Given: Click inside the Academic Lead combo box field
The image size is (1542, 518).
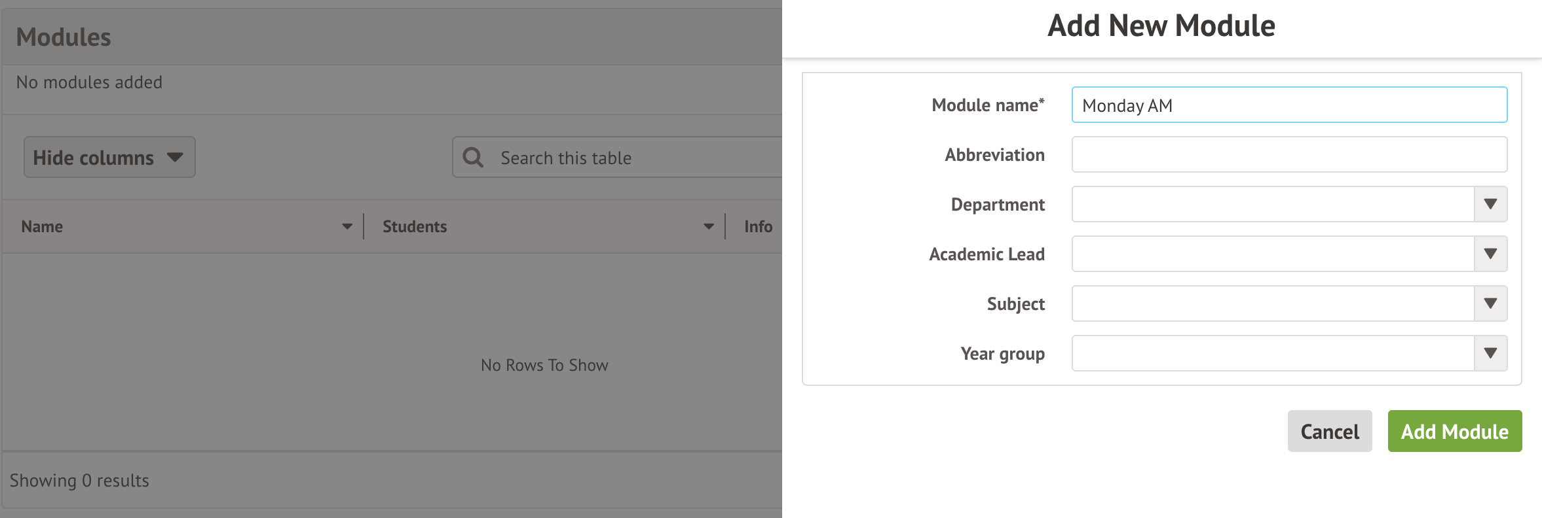Looking at the screenshot, I should 1272,254.
